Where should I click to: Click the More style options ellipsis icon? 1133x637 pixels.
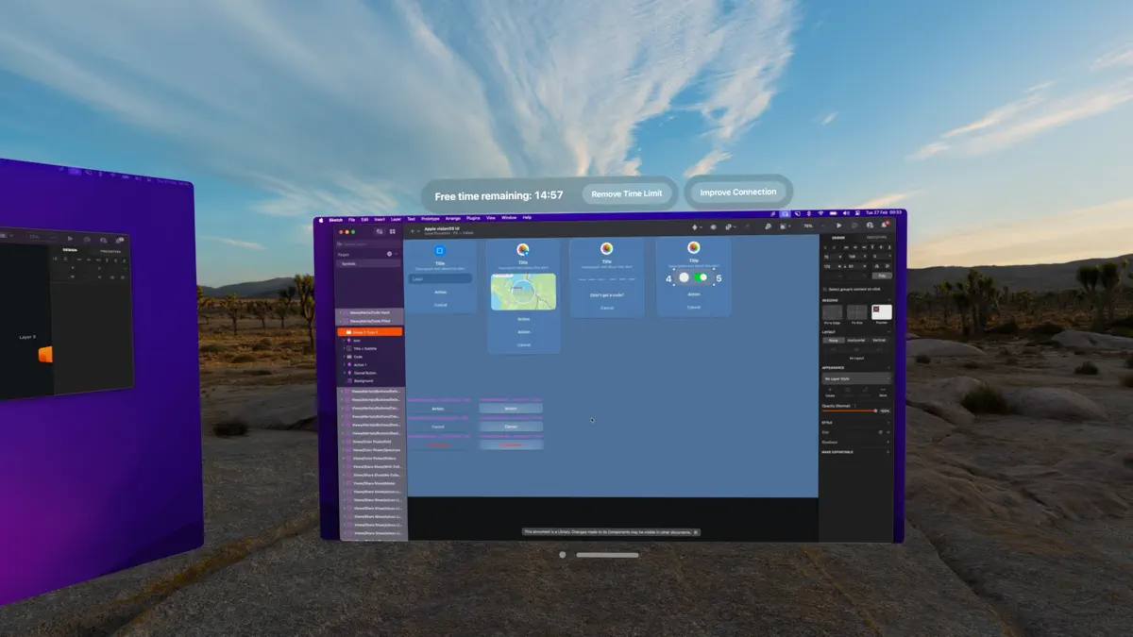pyautogui.click(x=884, y=390)
